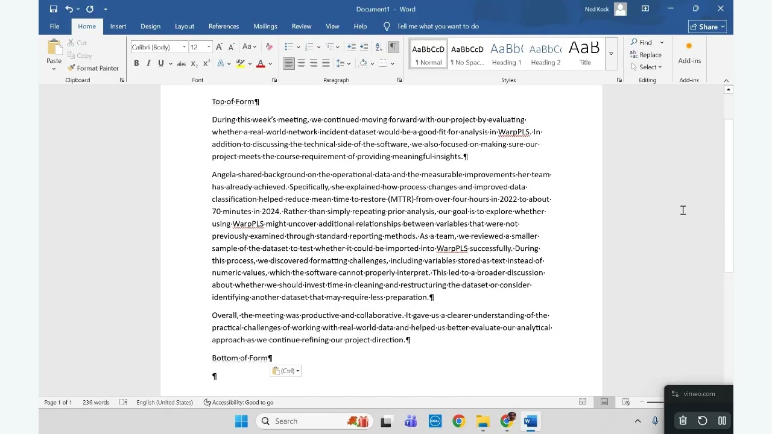The image size is (772, 434).
Task: Expand the Bullets list dropdown arrow
Action: [299, 47]
